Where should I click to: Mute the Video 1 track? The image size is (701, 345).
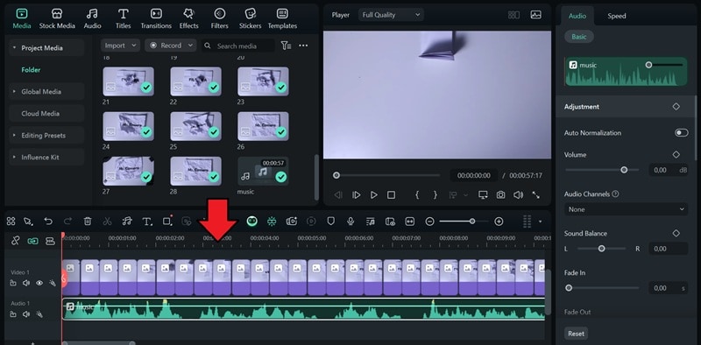[x=26, y=283]
